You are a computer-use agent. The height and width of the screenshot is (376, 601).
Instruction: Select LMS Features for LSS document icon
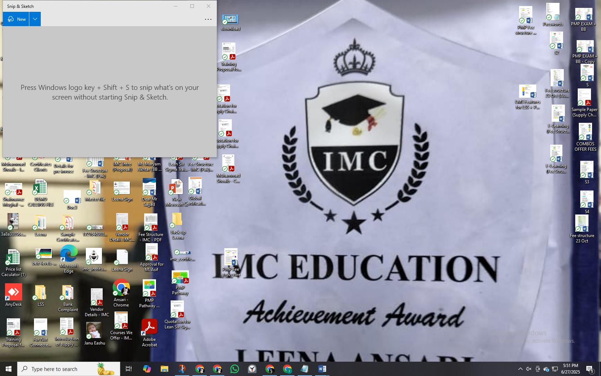pyautogui.click(x=527, y=97)
